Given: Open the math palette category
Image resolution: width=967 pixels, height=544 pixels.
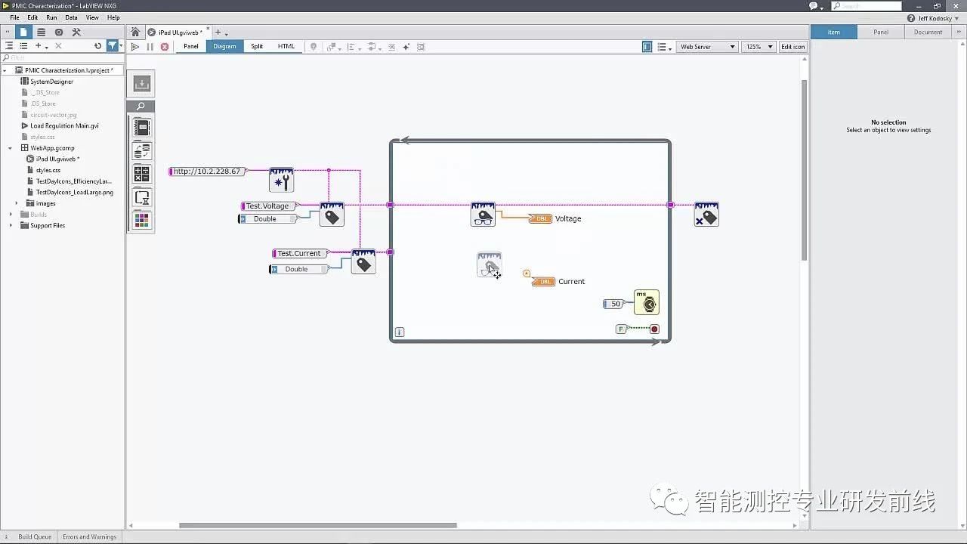Looking at the screenshot, I should [141, 175].
